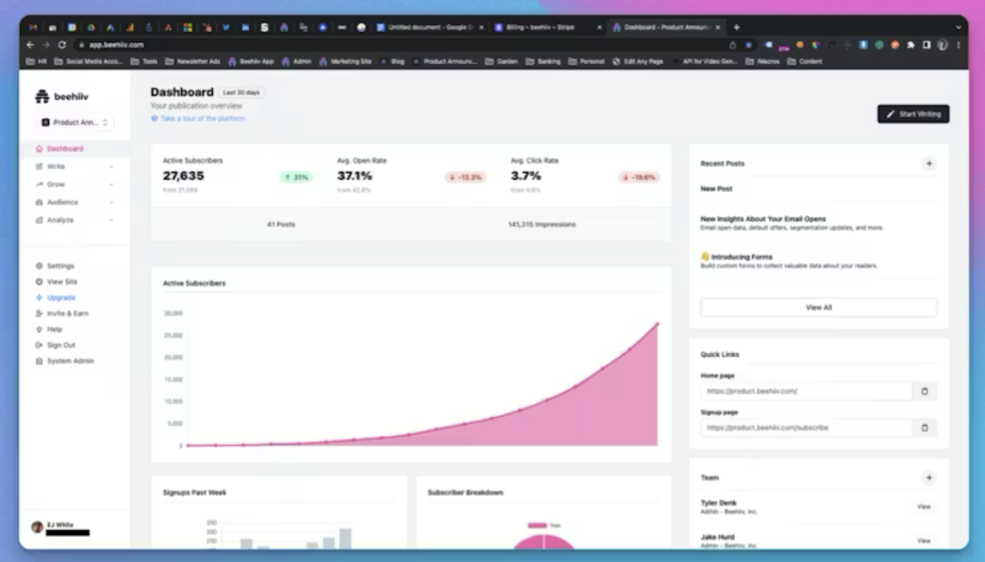Bookmark this page with star icon
Viewport: 985px width, 562px height.
[749, 45]
